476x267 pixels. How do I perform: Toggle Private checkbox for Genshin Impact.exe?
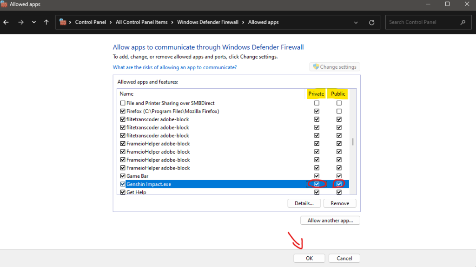[x=317, y=184]
